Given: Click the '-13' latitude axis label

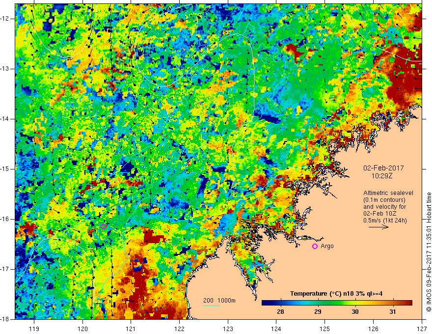Looking at the screenshot, I should (x=5, y=69).
